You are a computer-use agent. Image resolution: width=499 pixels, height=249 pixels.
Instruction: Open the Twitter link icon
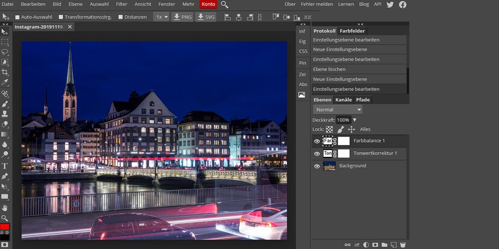pos(390,4)
